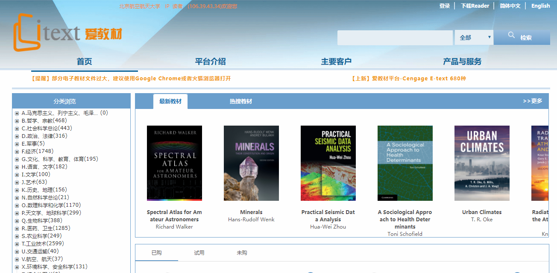
Task: Expand the T.工业技术 category tree node
Action: (17, 244)
